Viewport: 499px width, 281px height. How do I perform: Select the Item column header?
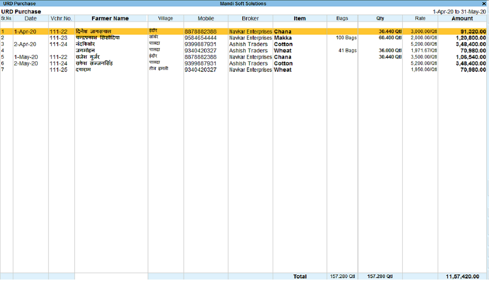tap(300, 18)
